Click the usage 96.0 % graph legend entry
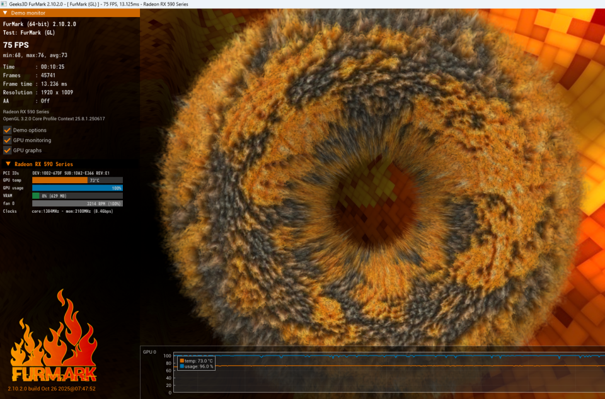 (x=196, y=366)
